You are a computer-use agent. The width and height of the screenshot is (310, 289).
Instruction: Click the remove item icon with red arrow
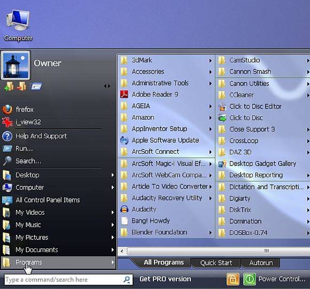coord(21,87)
